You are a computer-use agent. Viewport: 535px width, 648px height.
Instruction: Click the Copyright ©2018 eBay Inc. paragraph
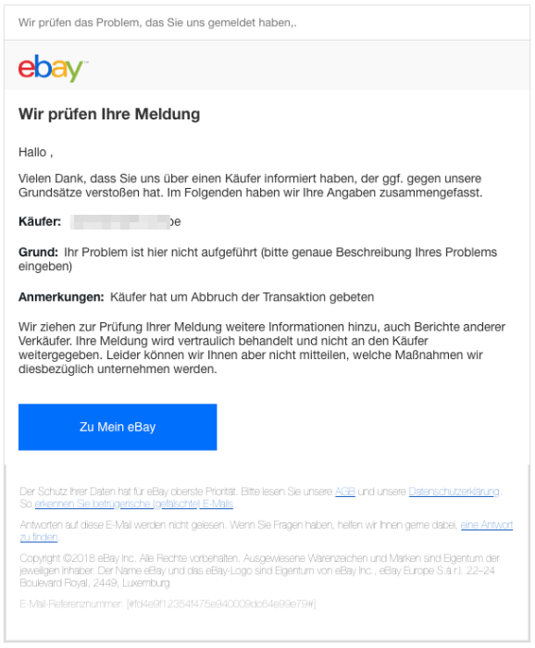coord(259,571)
